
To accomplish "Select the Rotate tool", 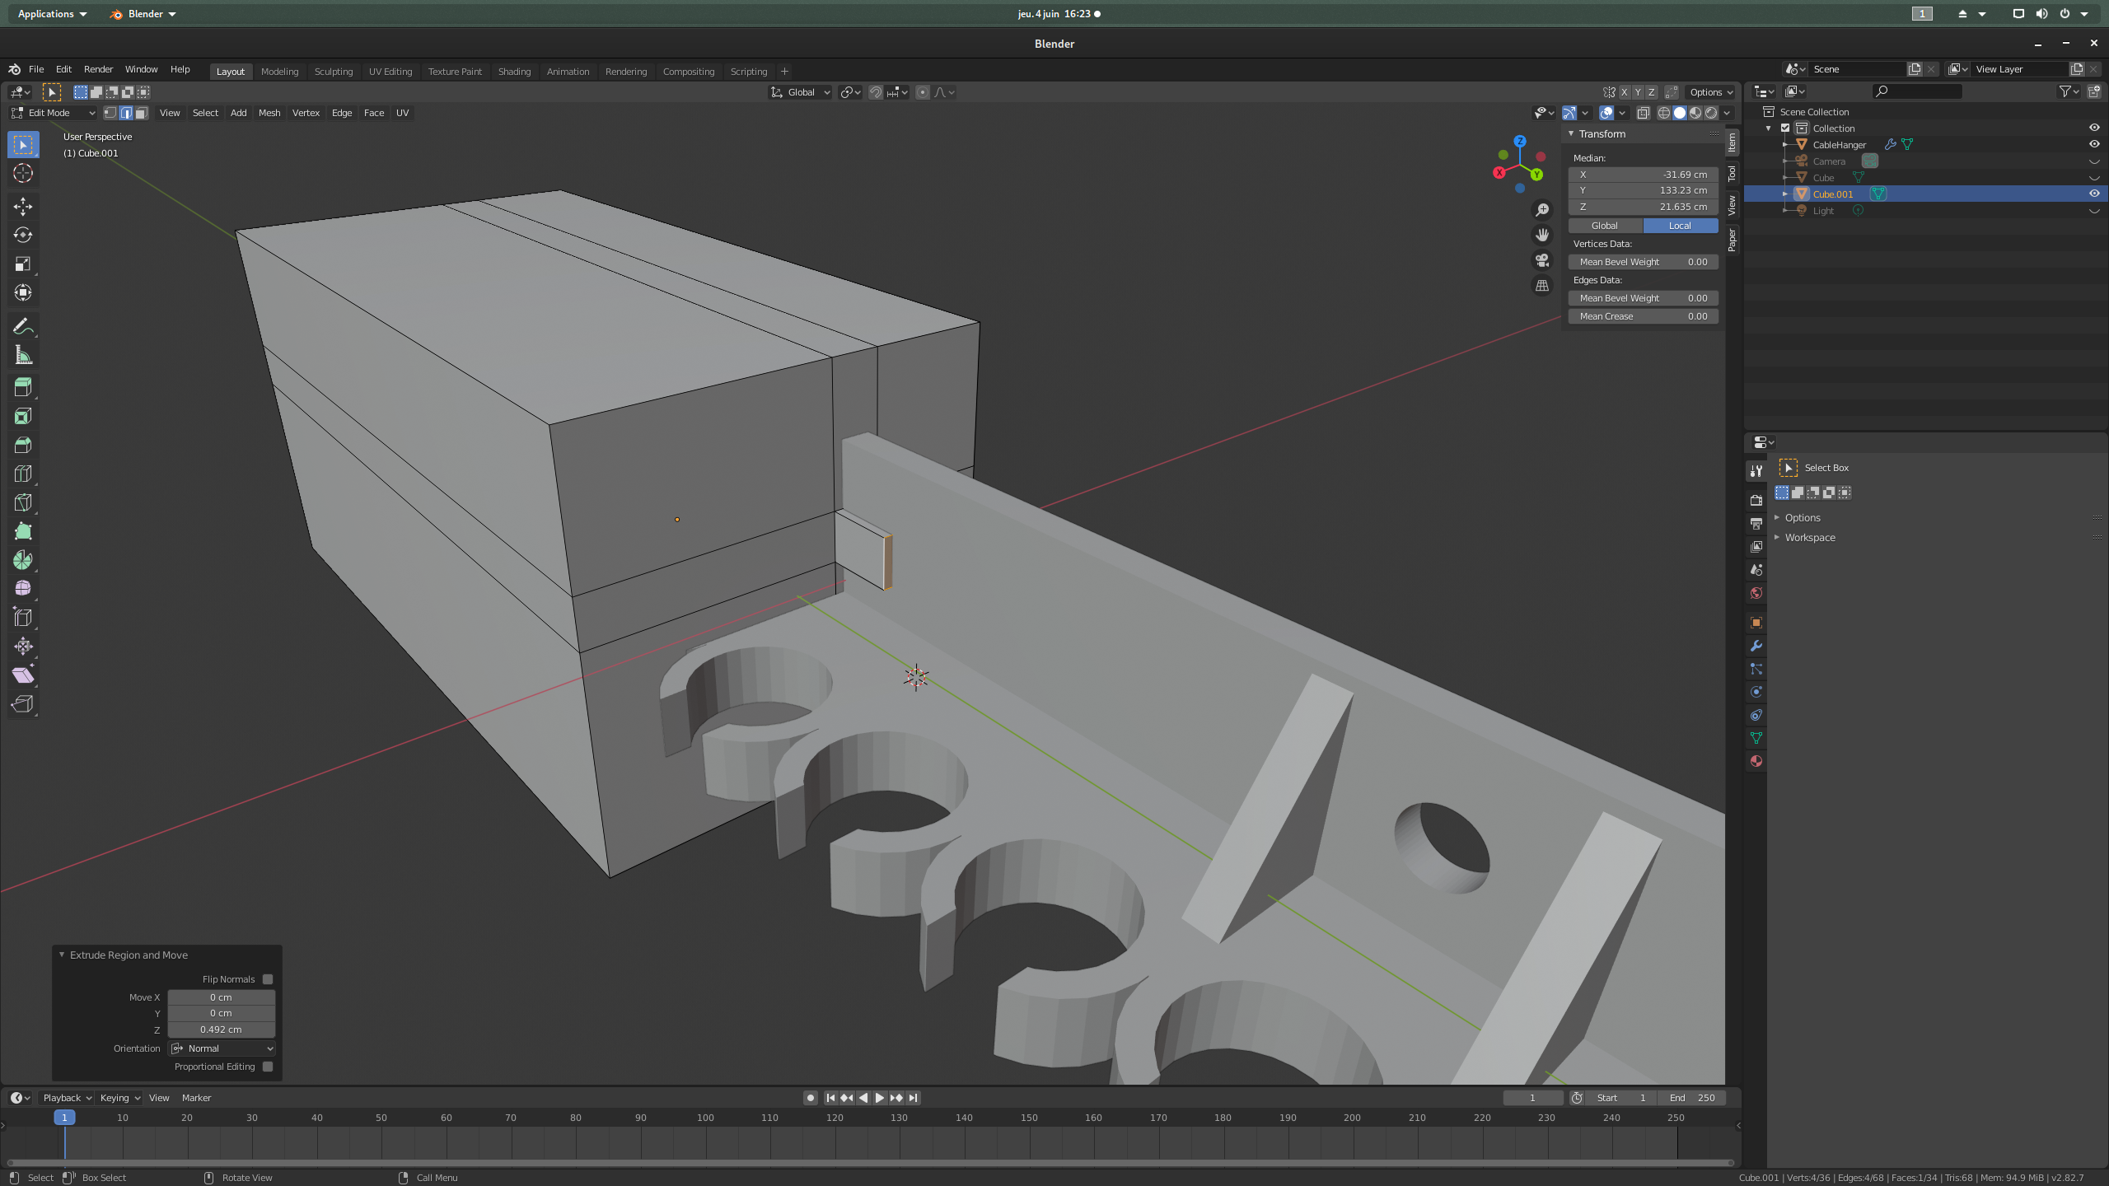I will click(x=23, y=236).
